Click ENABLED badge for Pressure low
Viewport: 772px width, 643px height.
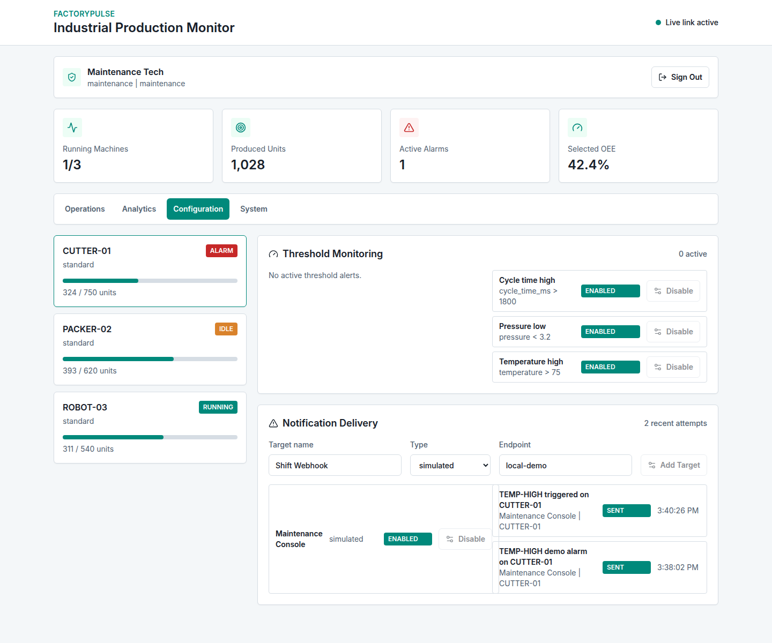tap(611, 332)
